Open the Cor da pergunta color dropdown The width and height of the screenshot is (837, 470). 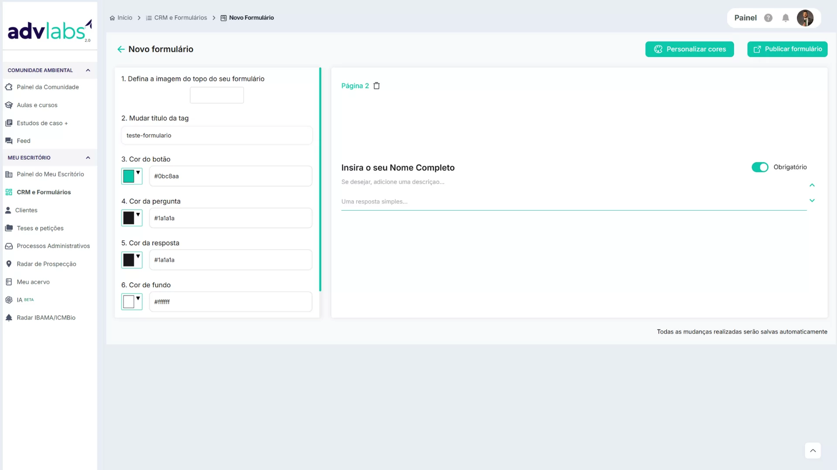[x=132, y=218]
